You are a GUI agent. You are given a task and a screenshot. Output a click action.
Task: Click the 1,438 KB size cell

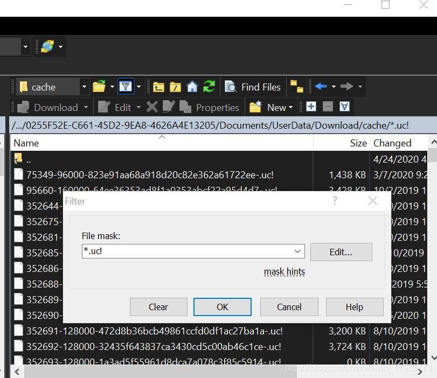point(347,175)
